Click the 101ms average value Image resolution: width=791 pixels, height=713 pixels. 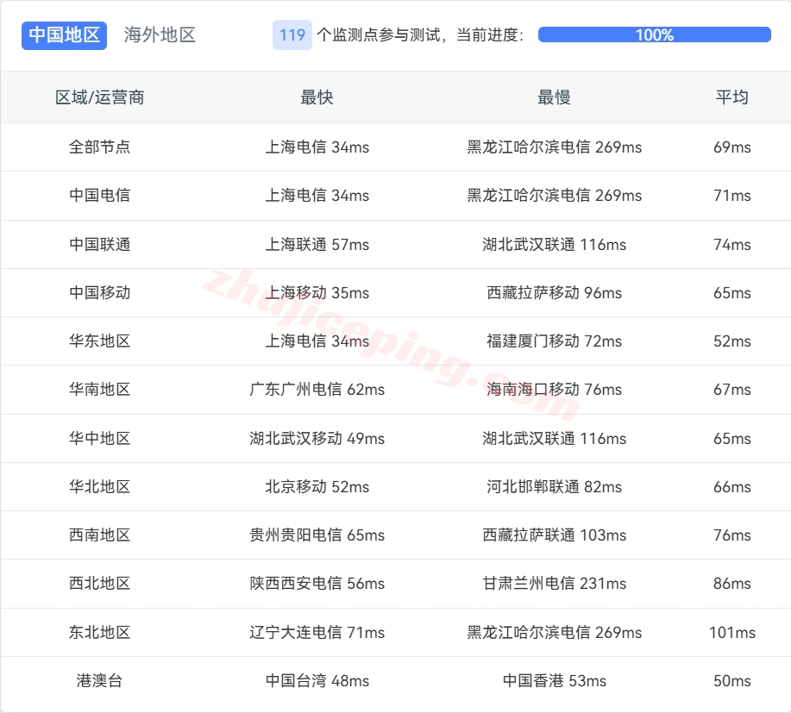(732, 632)
